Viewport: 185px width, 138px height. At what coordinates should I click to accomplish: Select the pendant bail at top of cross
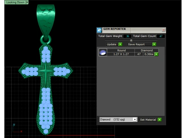pos(46,20)
